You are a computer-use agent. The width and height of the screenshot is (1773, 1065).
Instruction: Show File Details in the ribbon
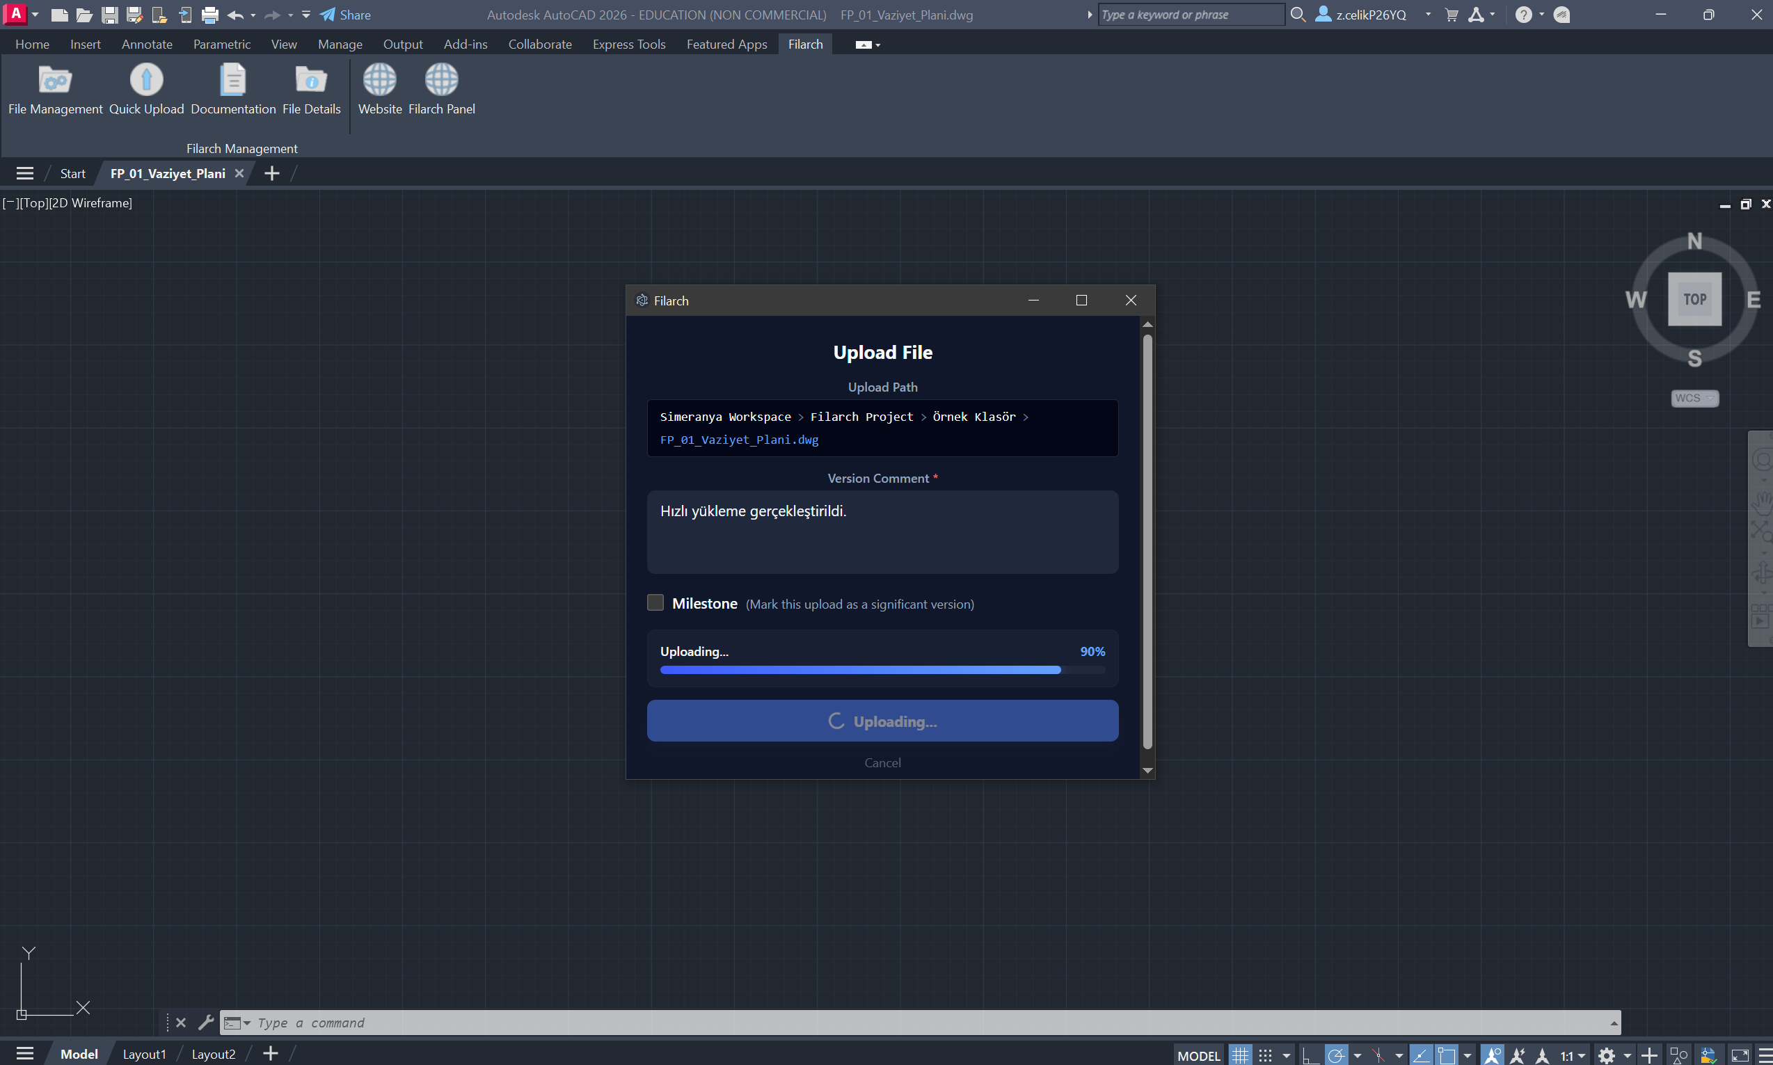(312, 89)
